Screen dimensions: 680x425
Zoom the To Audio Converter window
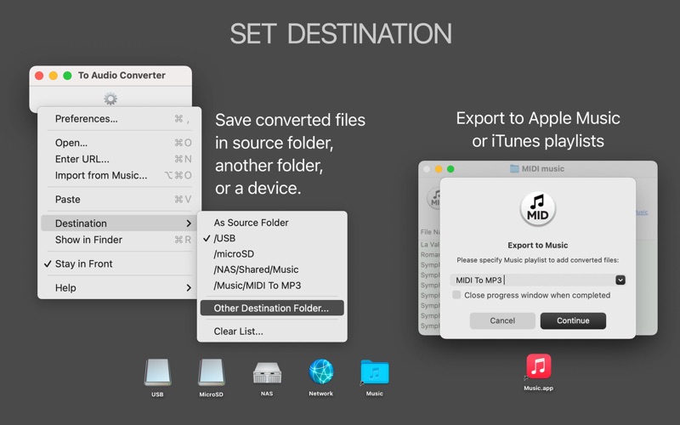[67, 76]
